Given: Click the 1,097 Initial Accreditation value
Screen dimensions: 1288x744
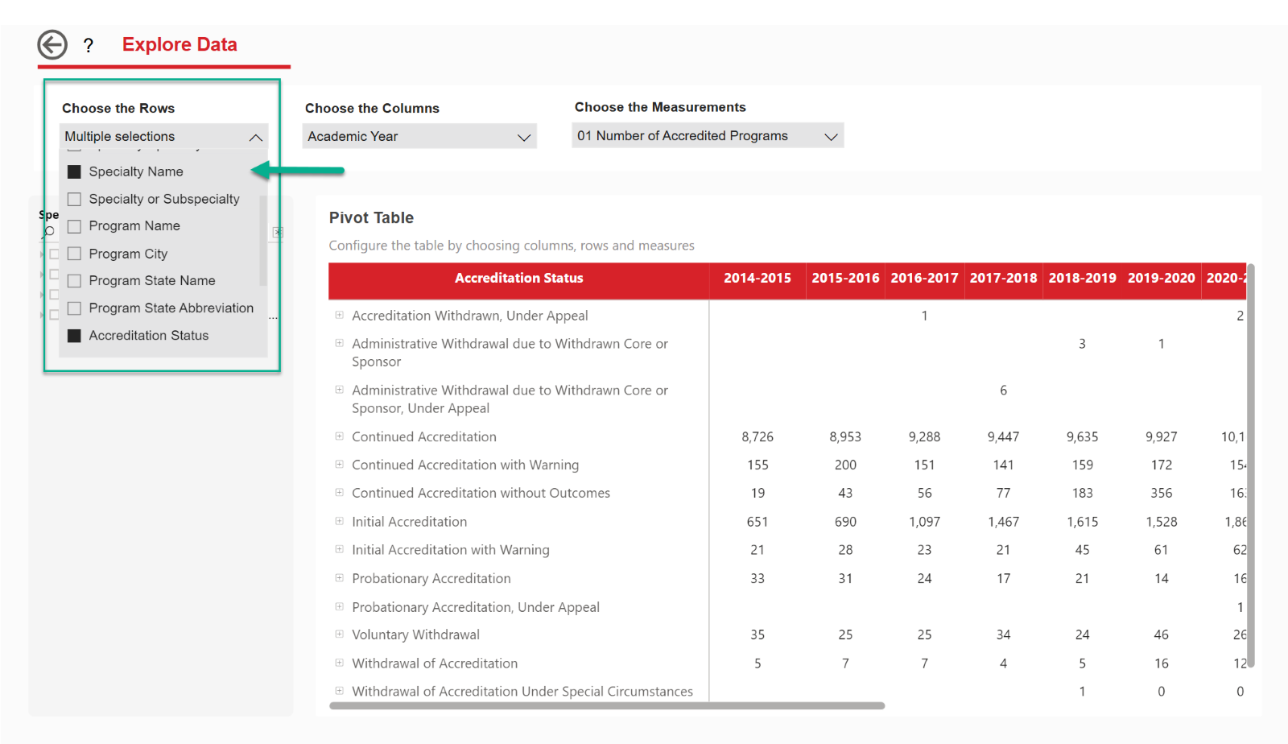Looking at the screenshot, I should click(x=924, y=522).
